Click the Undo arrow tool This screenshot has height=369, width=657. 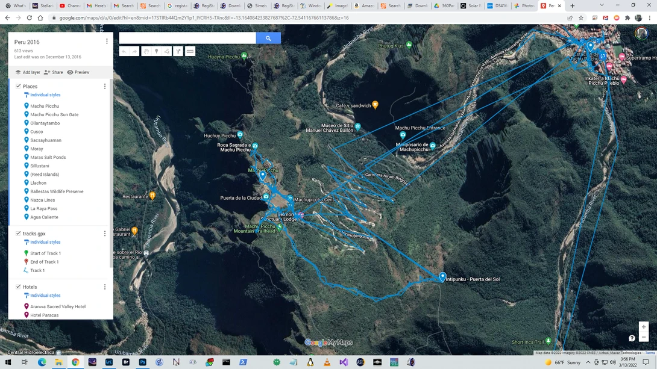click(x=124, y=51)
